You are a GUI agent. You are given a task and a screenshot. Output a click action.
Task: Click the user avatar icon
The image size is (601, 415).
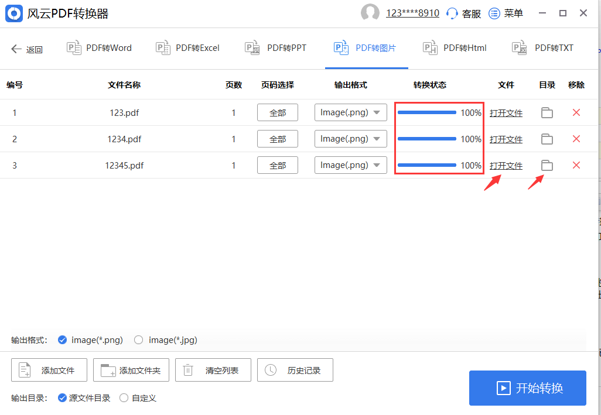370,13
